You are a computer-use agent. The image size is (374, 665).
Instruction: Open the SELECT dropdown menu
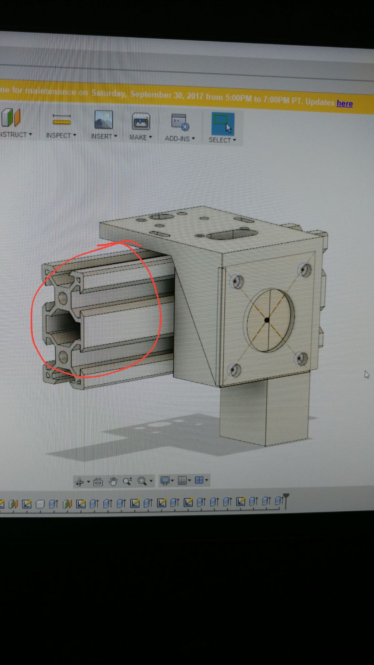(x=222, y=140)
